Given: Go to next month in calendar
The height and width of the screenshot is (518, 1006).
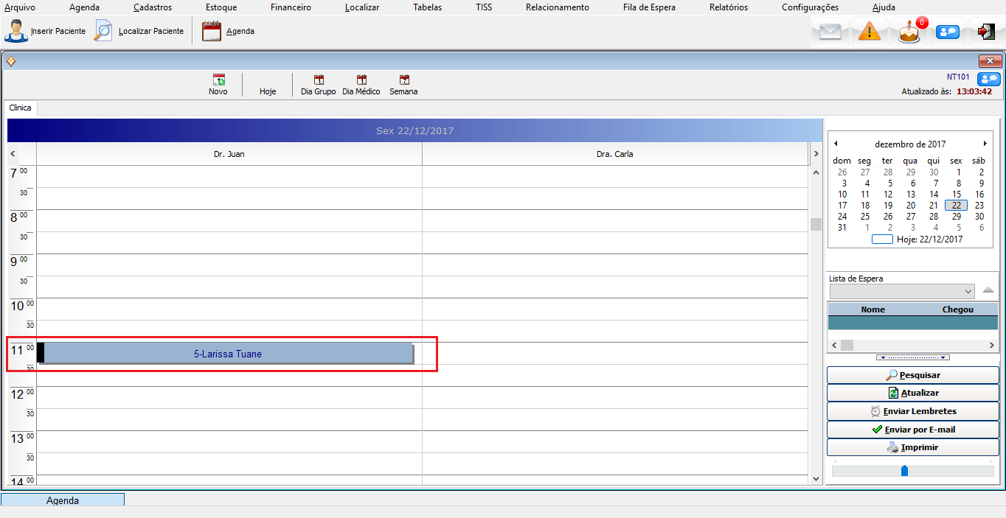Looking at the screenshot, I should pos(985,144).
